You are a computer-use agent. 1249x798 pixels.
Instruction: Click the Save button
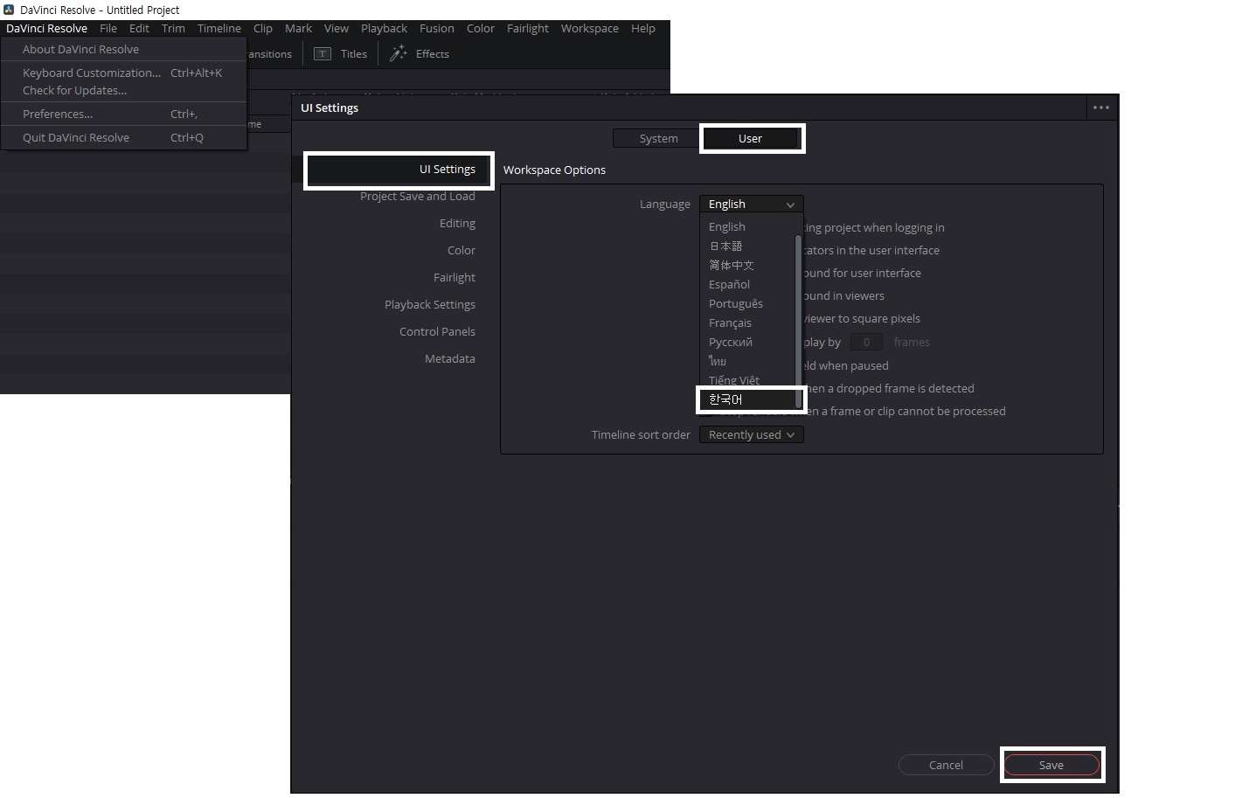pos(1051,765)
